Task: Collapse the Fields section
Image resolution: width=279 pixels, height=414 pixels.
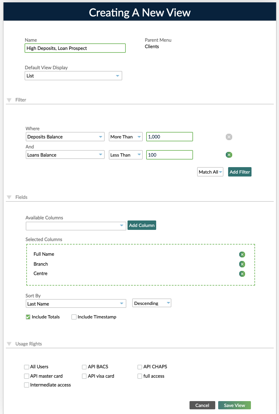Action: (9, 197)
